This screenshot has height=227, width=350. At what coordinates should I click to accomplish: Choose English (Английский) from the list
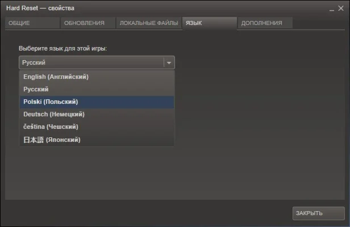click(x=97, y=77)
